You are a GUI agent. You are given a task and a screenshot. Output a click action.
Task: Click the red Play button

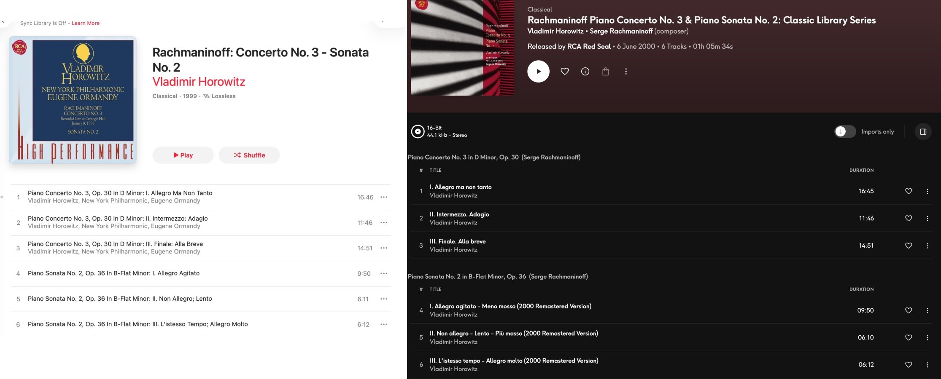(x=183, y=155)
